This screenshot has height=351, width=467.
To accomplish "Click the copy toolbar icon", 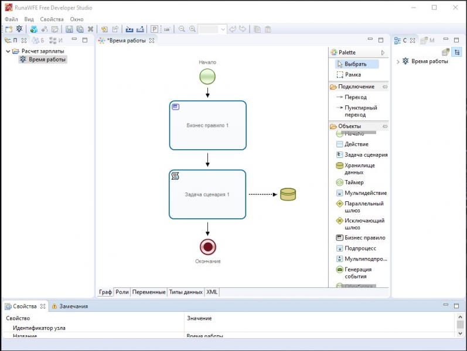I will click(257, 29).
